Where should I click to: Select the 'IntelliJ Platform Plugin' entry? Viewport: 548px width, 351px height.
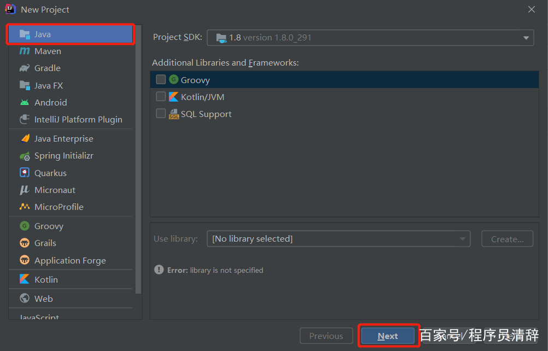tap(70, 120)
